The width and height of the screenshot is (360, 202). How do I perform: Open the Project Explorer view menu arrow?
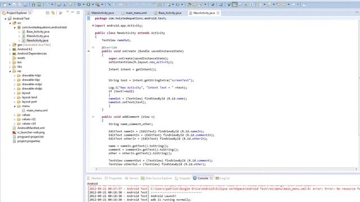[x=67, y=12]
